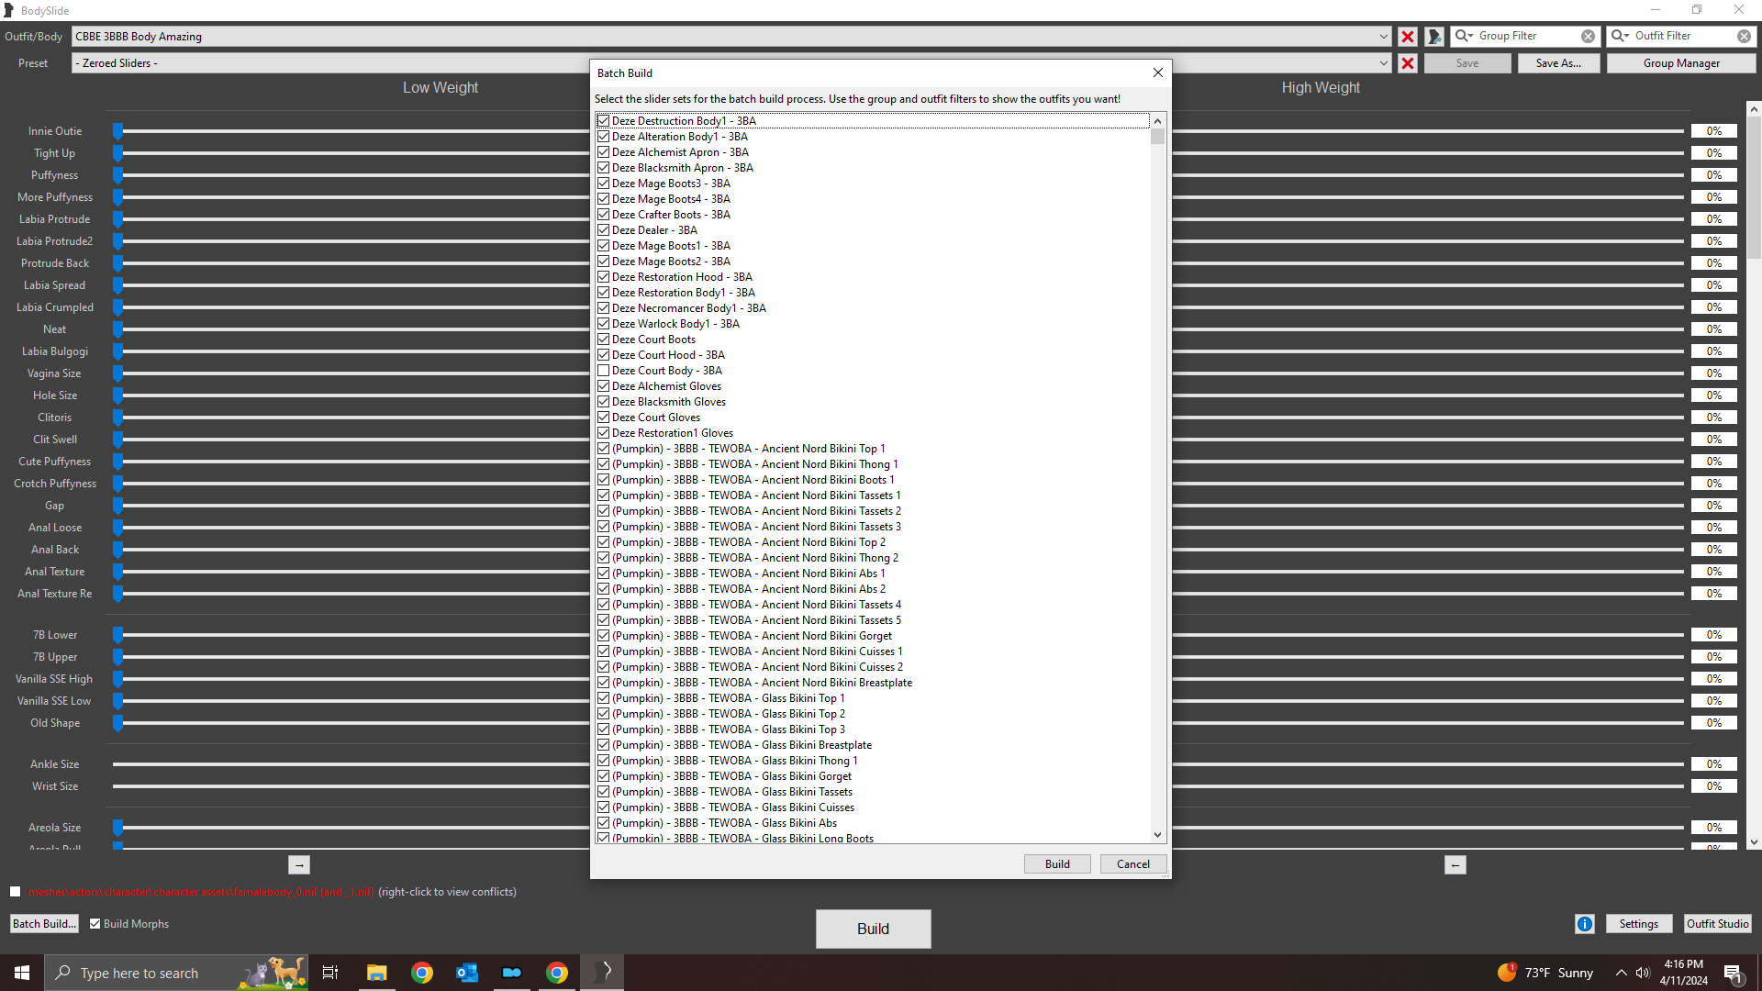Uncheck Deze Destruction Body1 - 3BA

click(603, 121)
